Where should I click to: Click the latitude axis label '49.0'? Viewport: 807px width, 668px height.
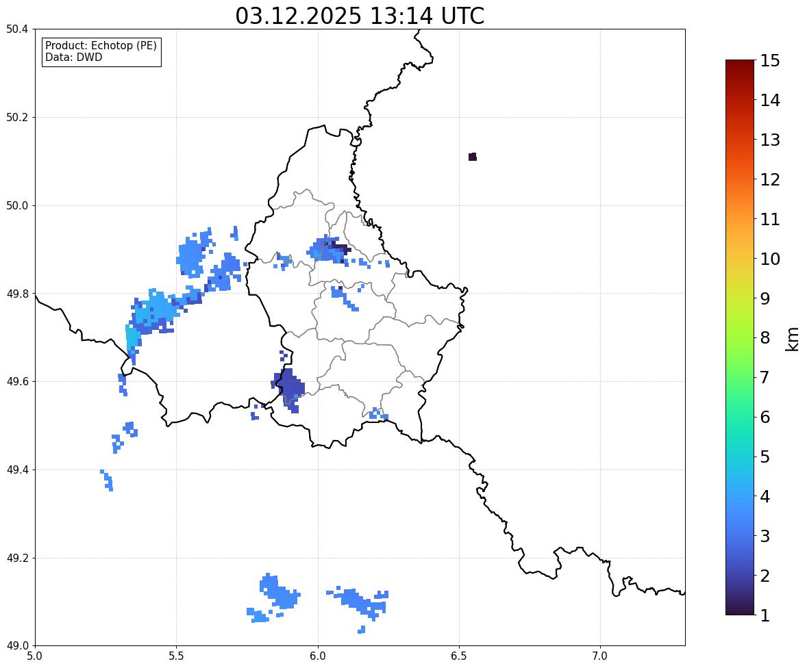click(x=17, y=646)
